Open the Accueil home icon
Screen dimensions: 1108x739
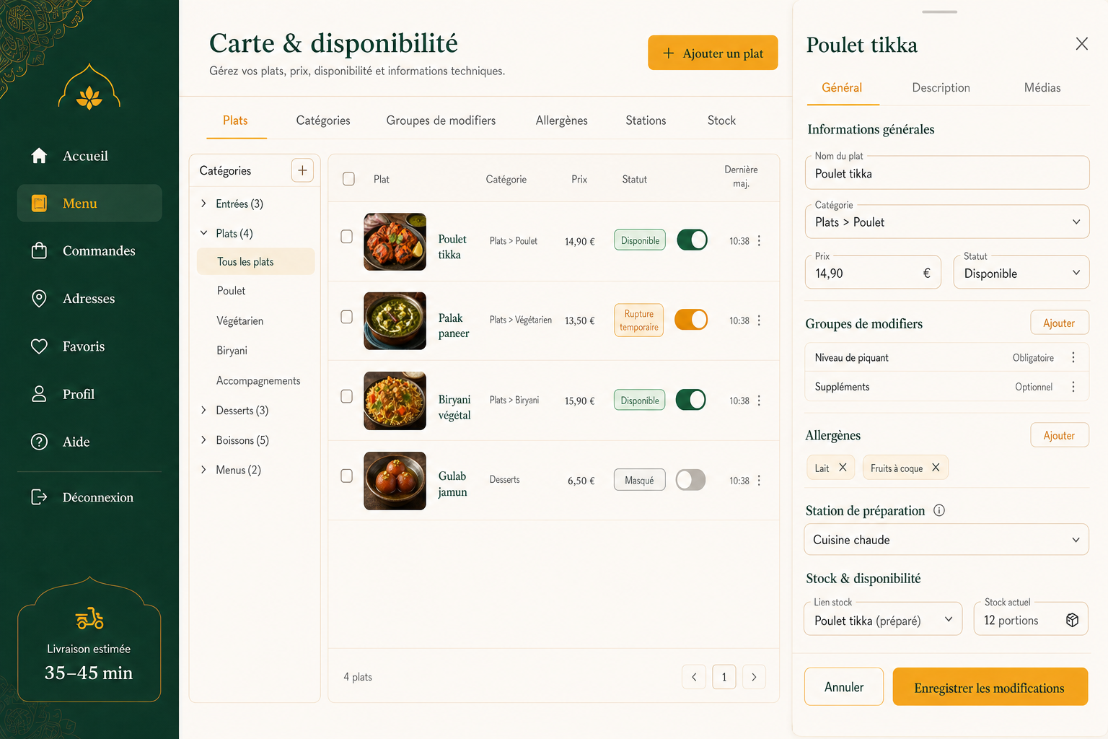(x=39, y=156)
